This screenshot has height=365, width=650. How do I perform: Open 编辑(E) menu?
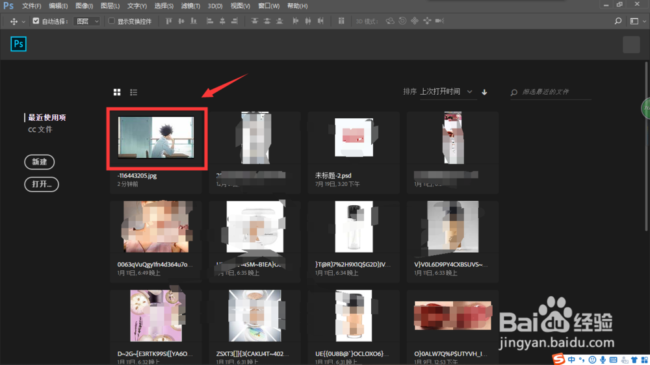point(58,6)
